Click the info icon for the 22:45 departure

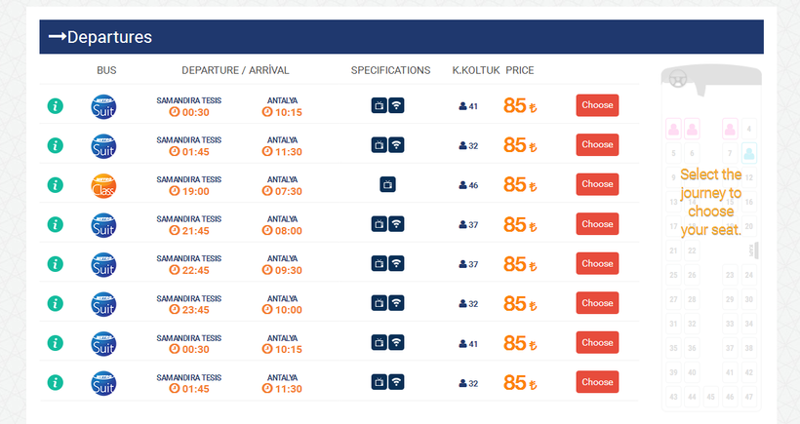click(56, 264)
